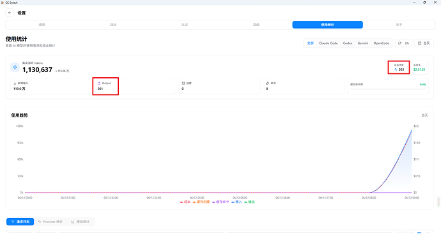Image resolution: width=441 pixels, height=236 pixels.
Task: Click the icon on 命中 cache card
Action: pyautogui.click(x=267, y=84)
